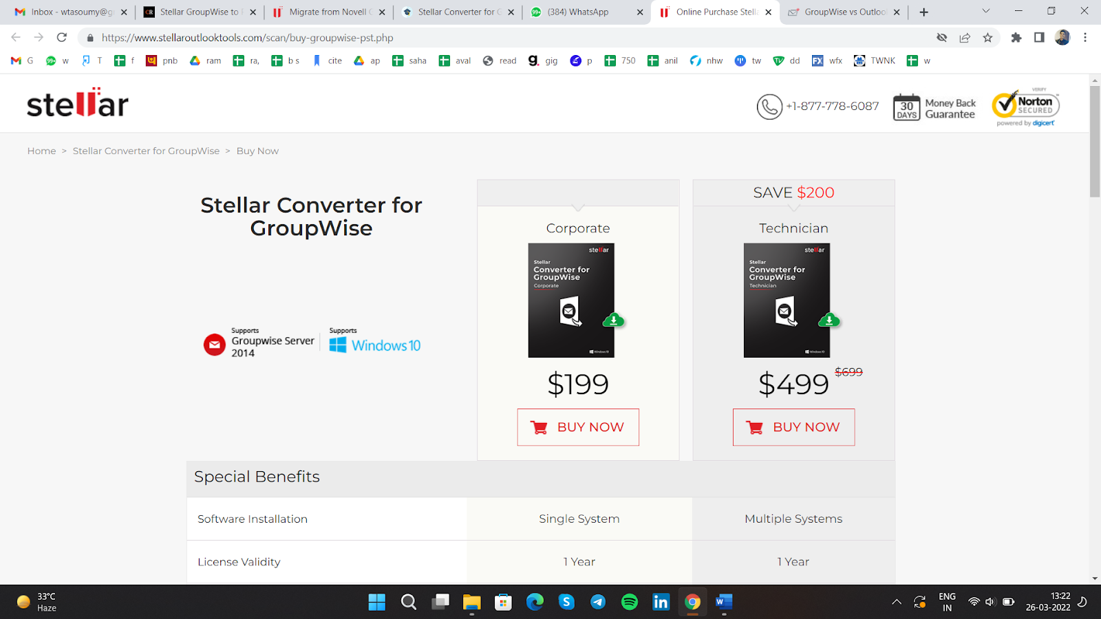
Task: Open the pnb bookmark
Action: pyautogui.click(x=162, y=61)
